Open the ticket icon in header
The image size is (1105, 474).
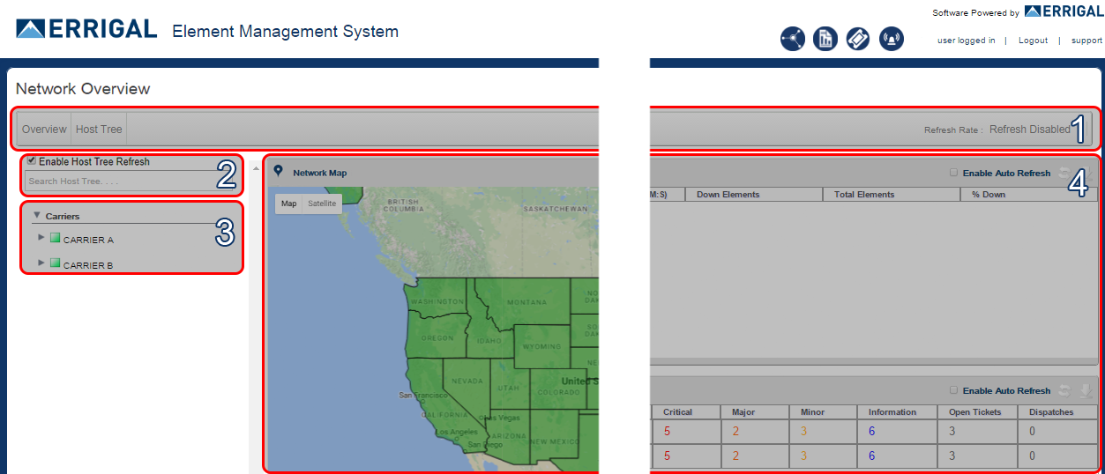[858, 39]
